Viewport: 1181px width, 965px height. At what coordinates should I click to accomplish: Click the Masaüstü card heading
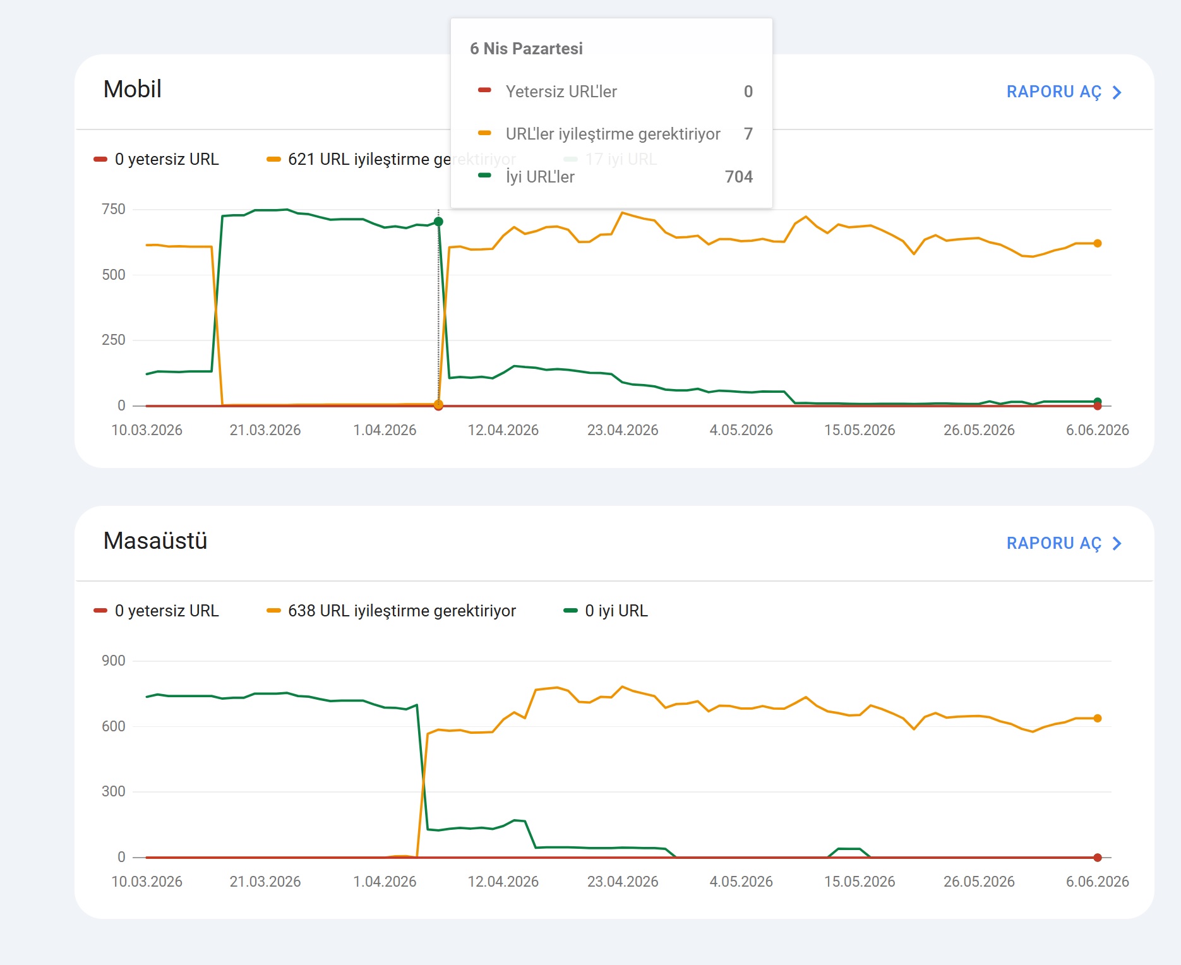[x=155, y=541]
